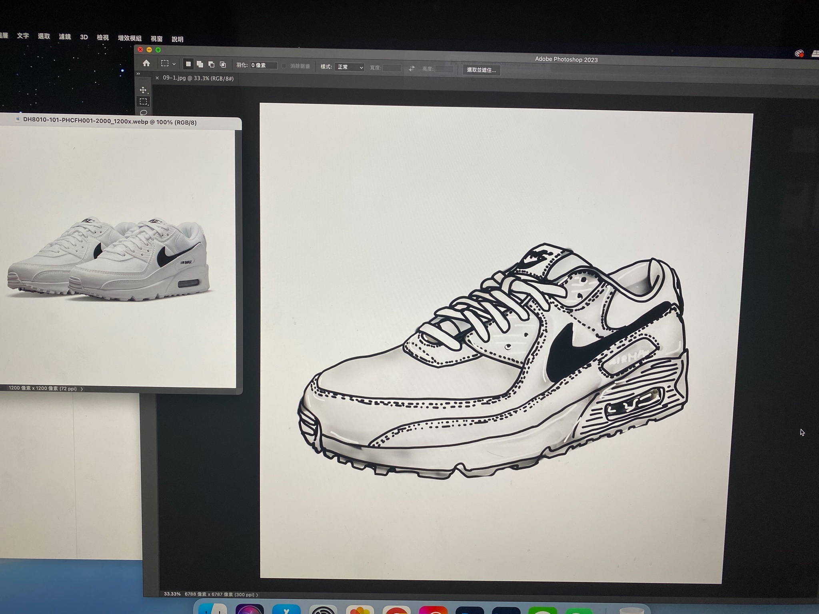
Task: Click the 1200 像素 x 1200 像素 status text
Action: (x=42, y=388)
